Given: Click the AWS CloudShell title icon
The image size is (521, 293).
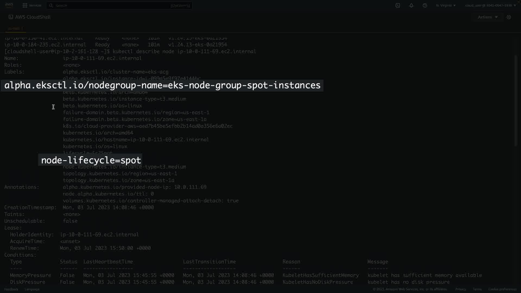Looking at the screenshot, I should (11, 17).
